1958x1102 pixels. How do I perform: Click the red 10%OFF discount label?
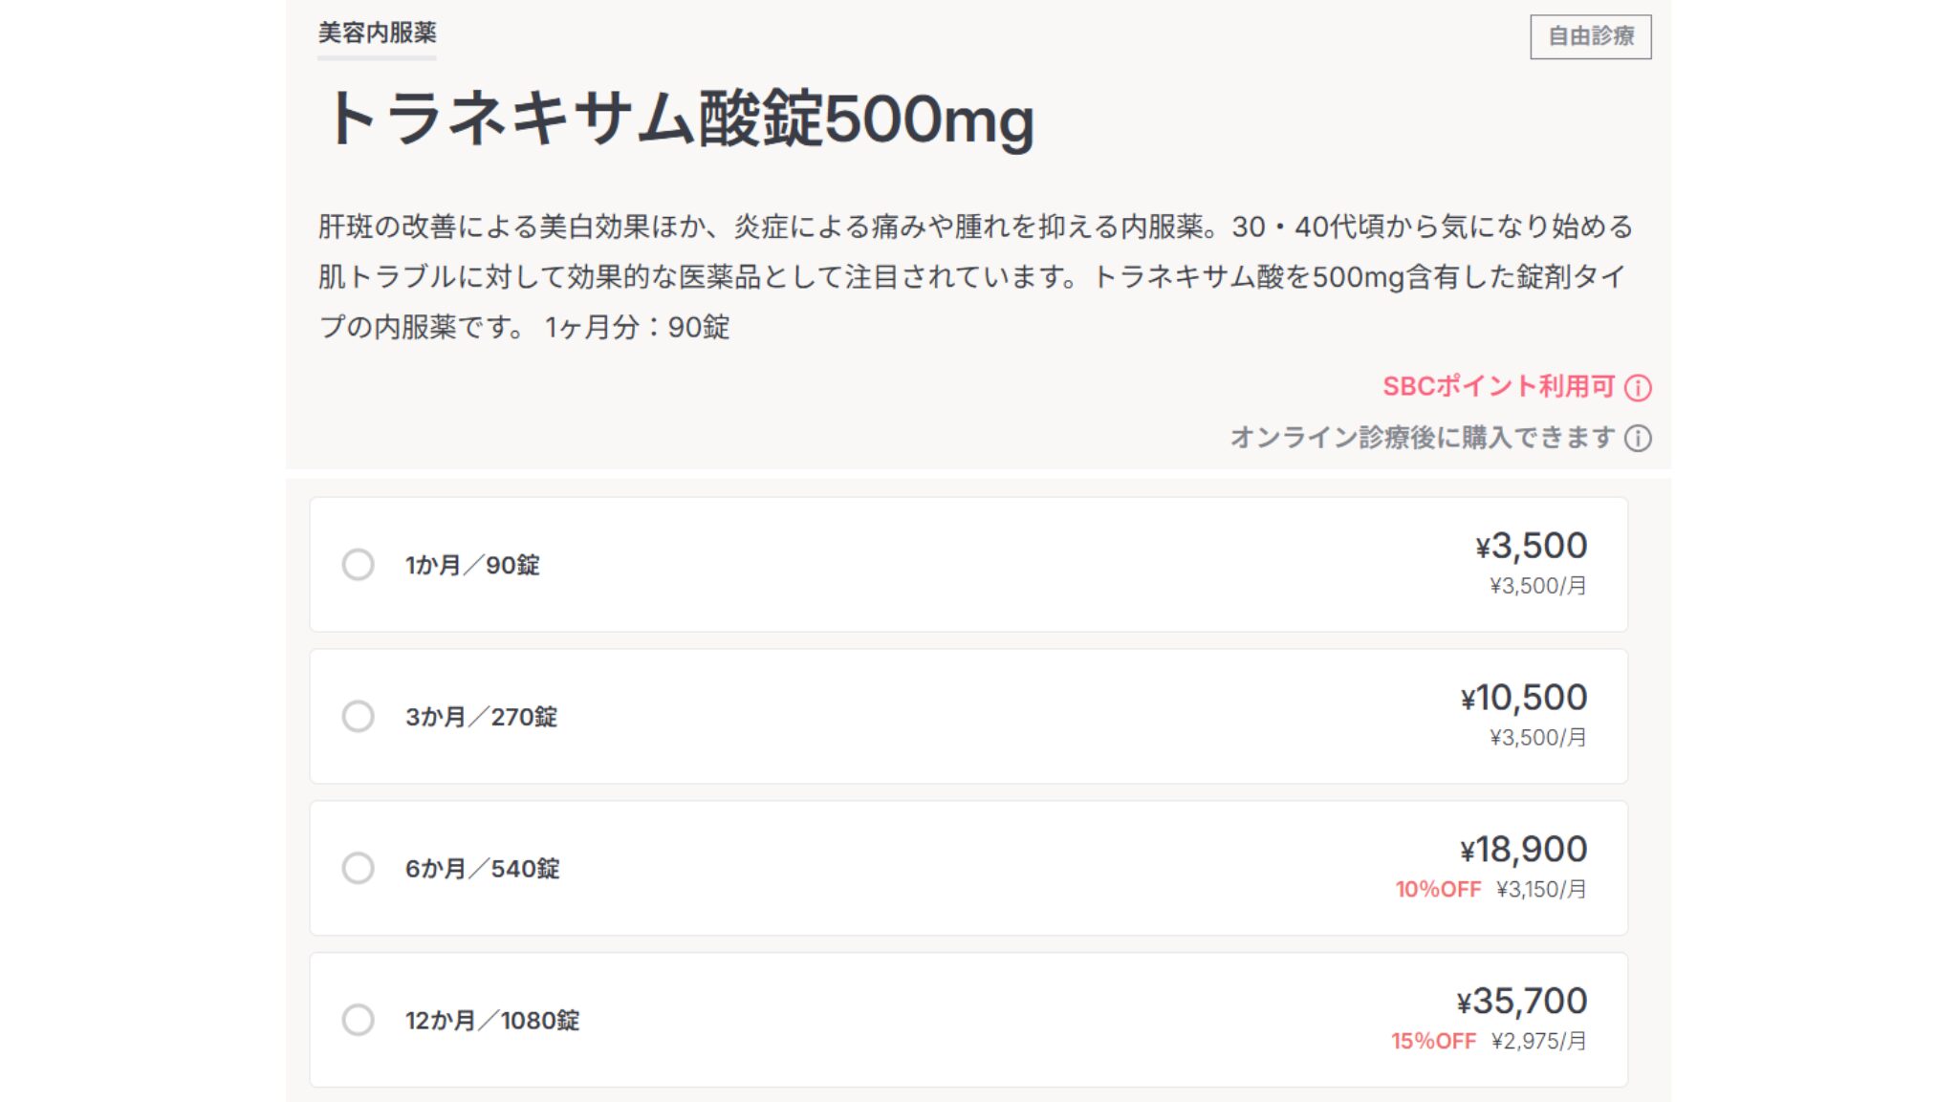pos(1437,890)
